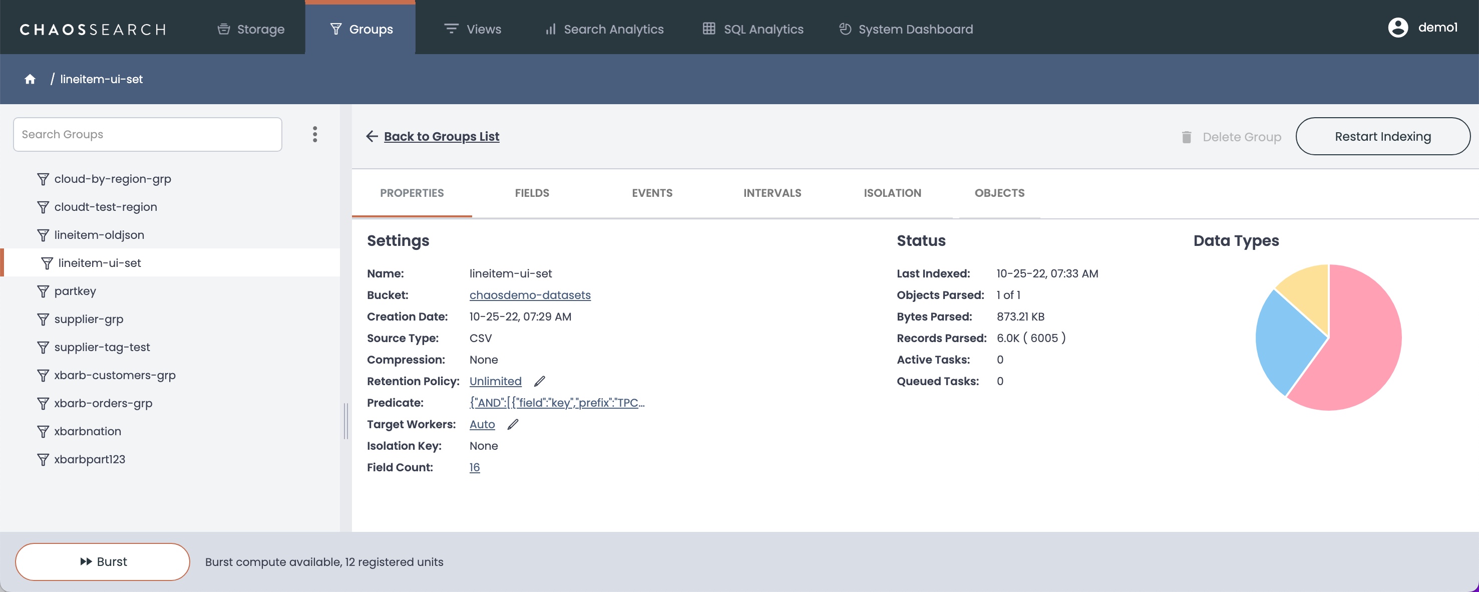Click the trash icon for Delete Group

1186,137
